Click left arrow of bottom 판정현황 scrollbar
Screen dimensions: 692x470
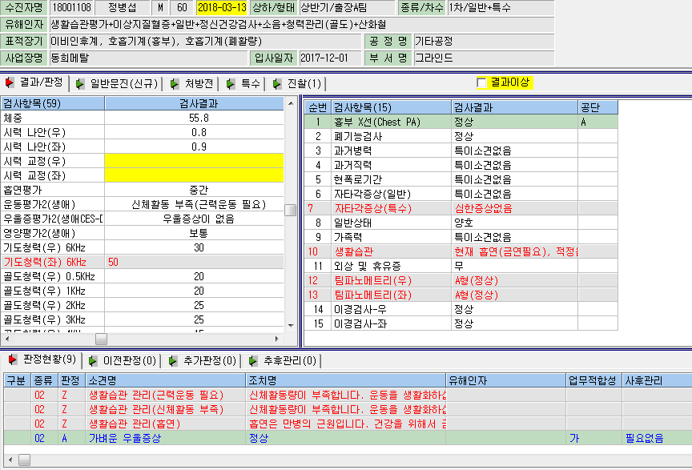[10, 460]
